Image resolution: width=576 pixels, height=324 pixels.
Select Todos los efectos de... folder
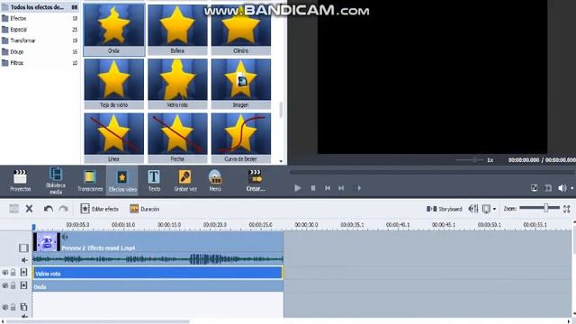pyautogui.click(x=40, y=7)
